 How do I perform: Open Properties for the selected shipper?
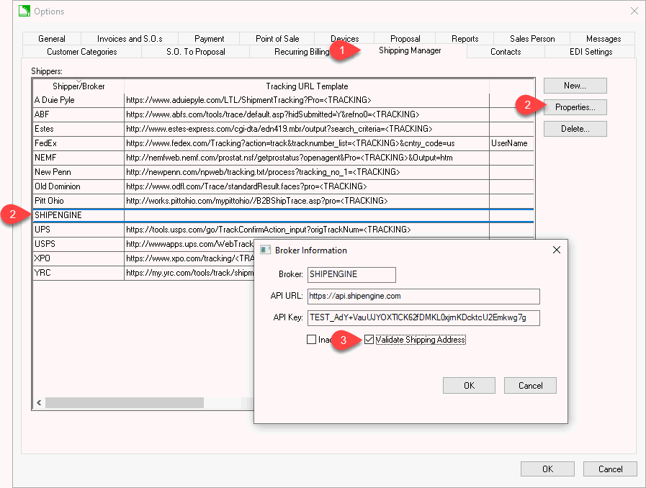pyautogui.click(x=575, y=107)
